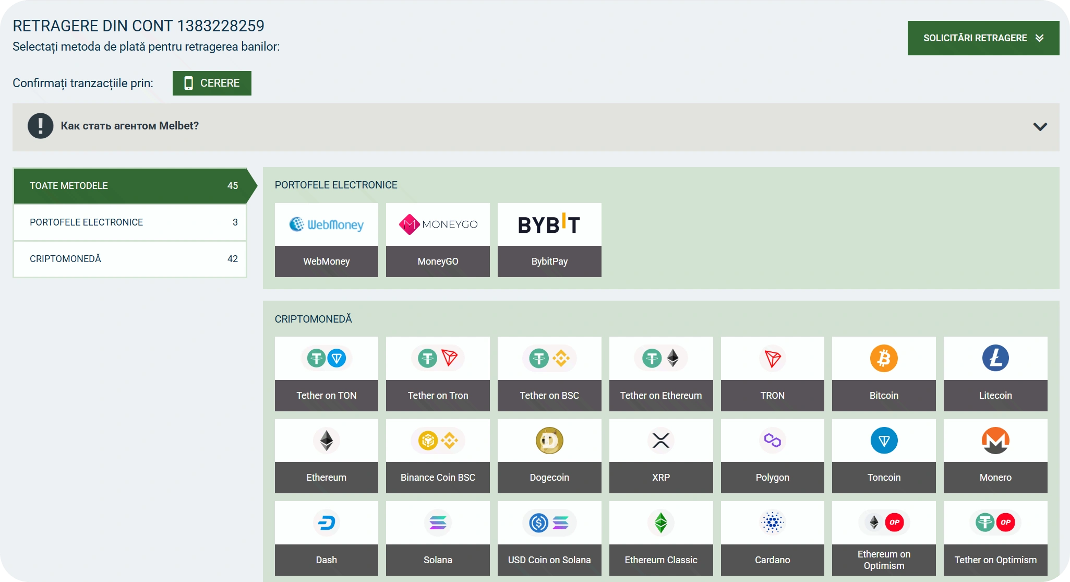Click the Bitcoin label
1070x582 pixels.
(884, 396)
